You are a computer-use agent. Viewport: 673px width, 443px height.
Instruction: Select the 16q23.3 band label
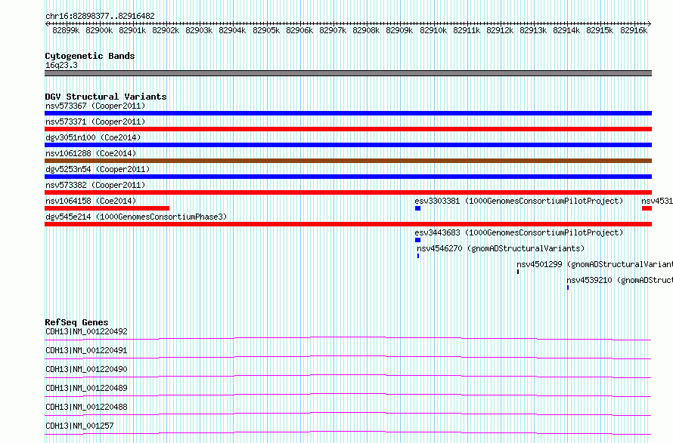61,65
